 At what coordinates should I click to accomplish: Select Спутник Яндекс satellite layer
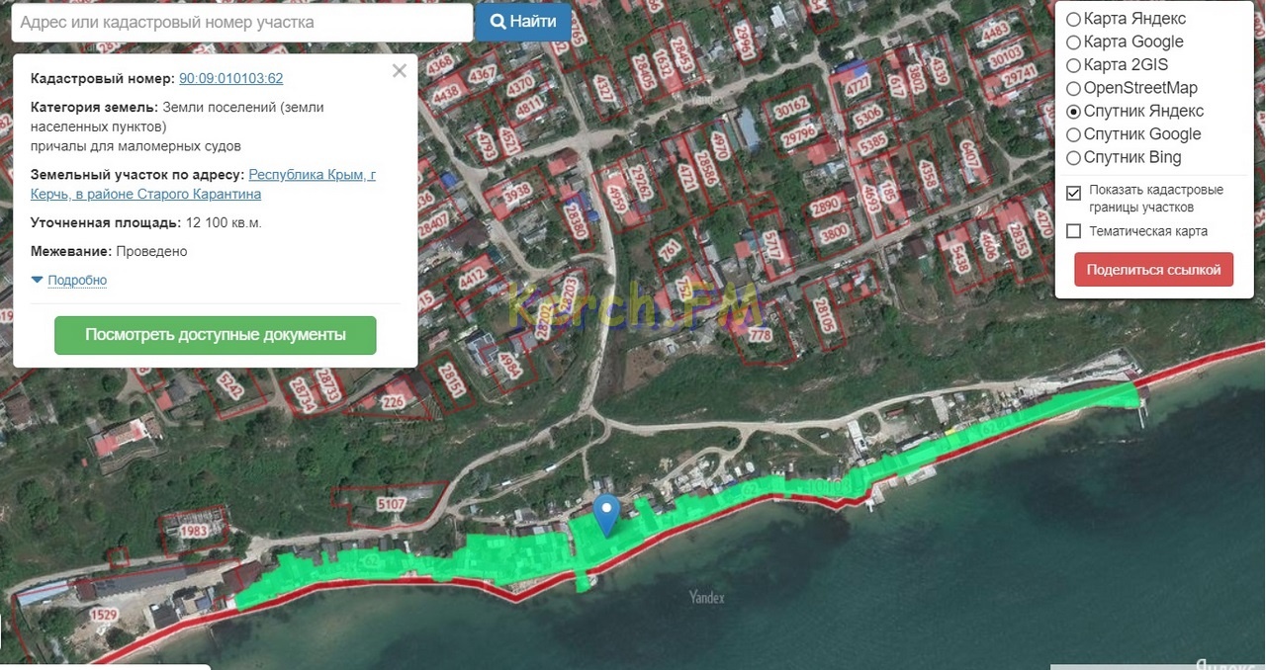1073,112
